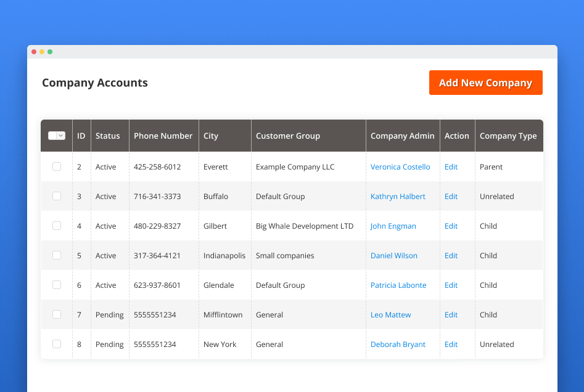Open the mass-select dropdown in the header
Image resolution: width=584 pixels, height=392 pixels.
tap(56, 136)
